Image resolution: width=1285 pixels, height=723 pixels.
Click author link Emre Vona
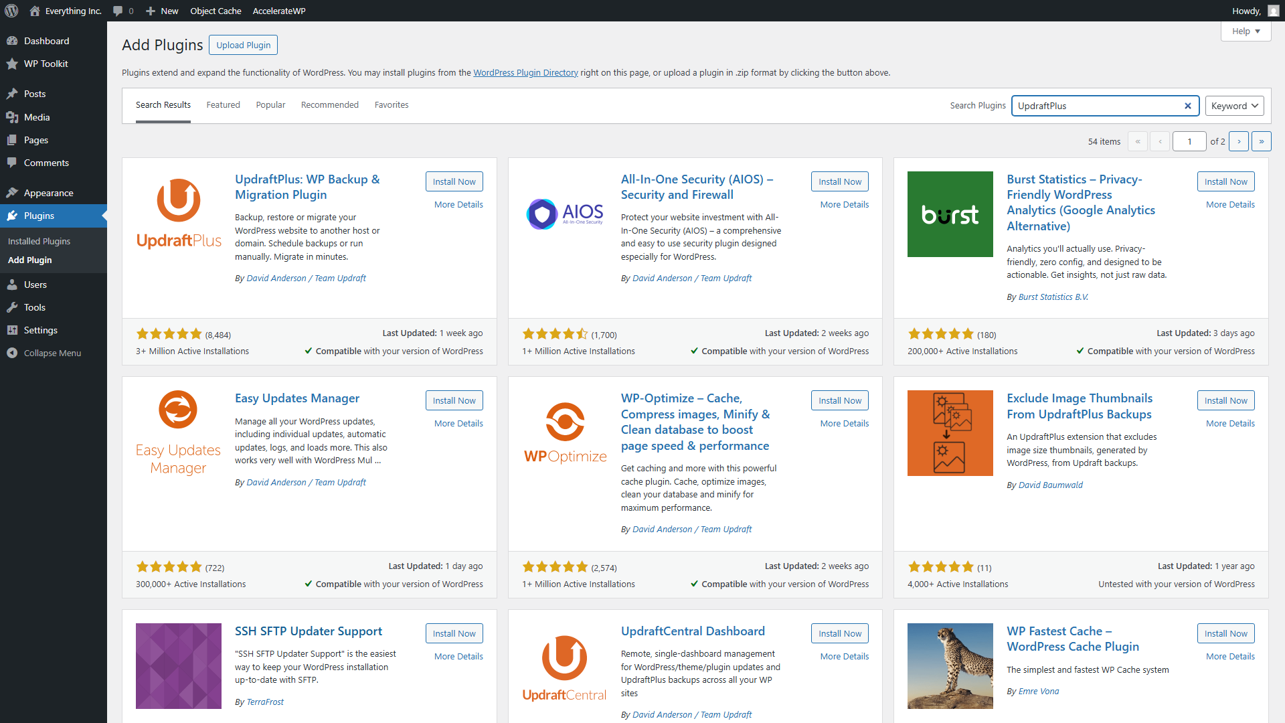point(1039,692)
